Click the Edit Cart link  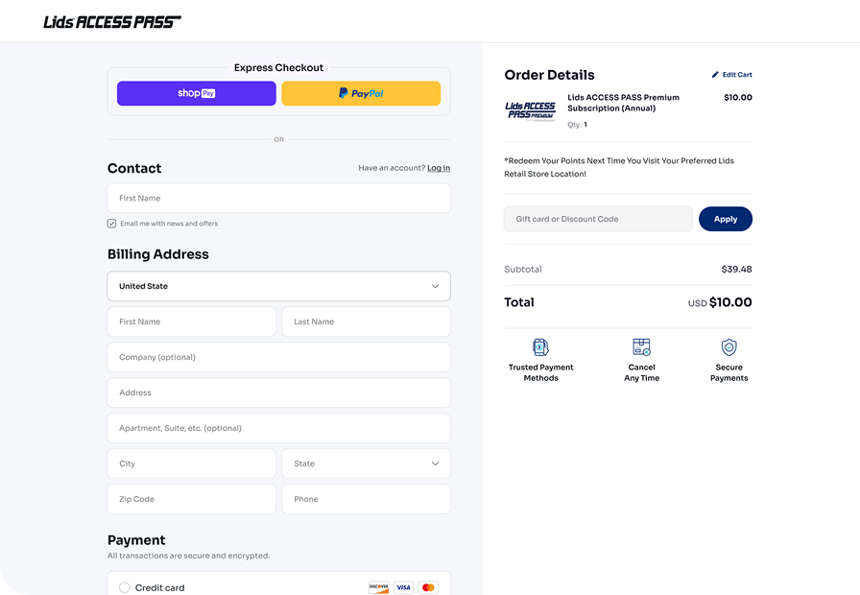pyautogui.click(x=732, y=75)
